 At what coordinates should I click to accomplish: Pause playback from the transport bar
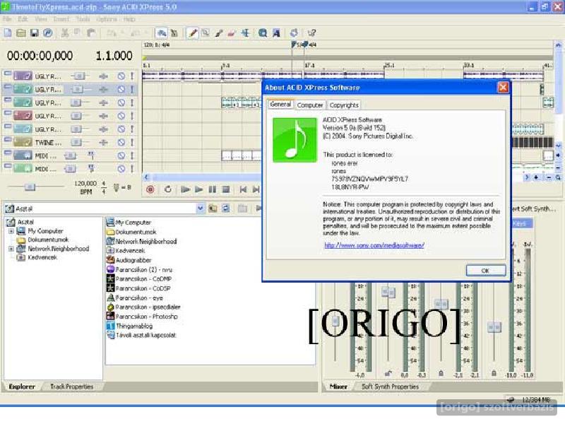pyautogui.click(x=213, y=189)
